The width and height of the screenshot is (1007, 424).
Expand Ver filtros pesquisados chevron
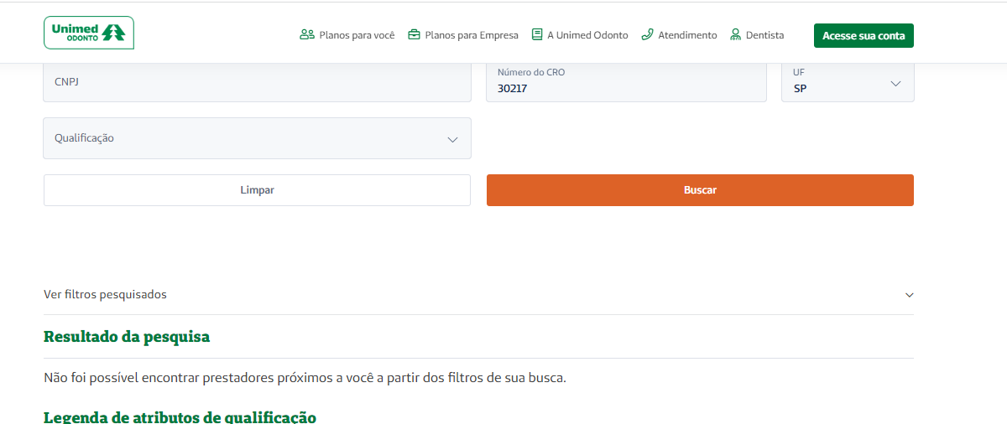[x=909, y=295]
